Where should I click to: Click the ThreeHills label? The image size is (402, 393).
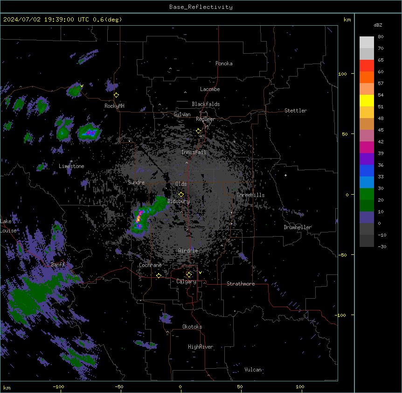click(x=250, y=195)
